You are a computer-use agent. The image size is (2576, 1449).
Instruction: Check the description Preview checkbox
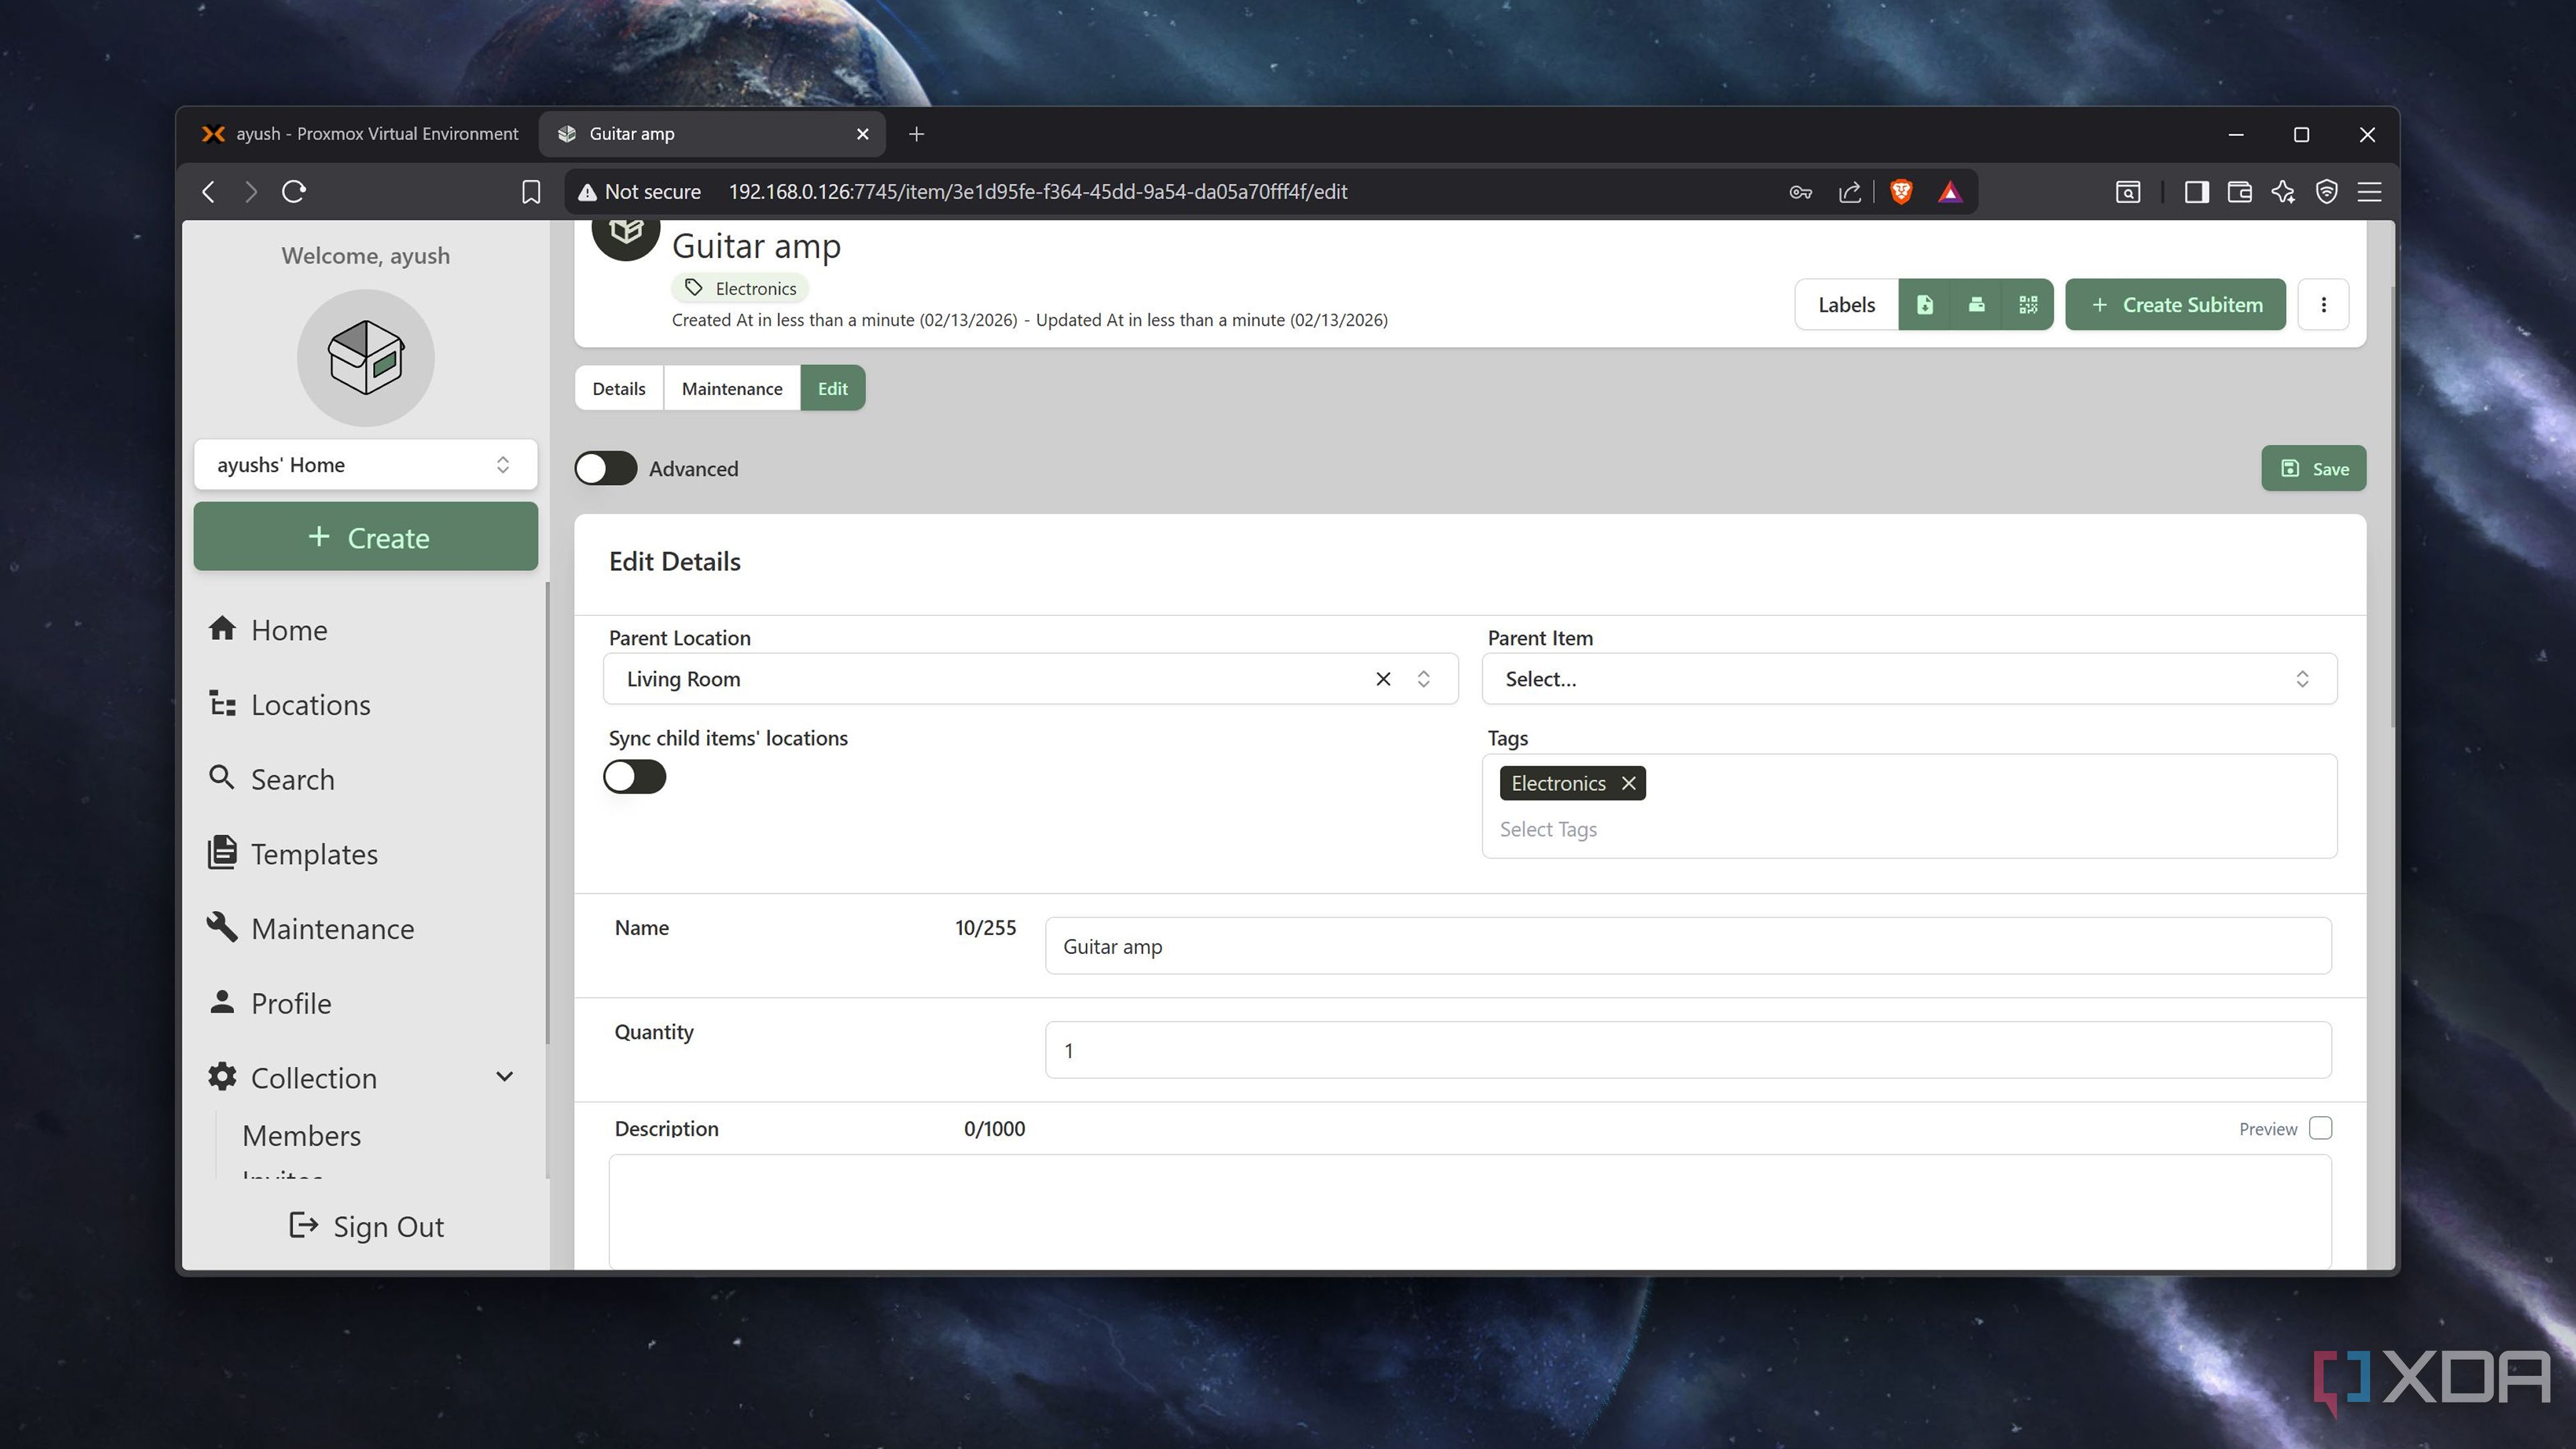pyautogui.click(x=2320, y=1128)
